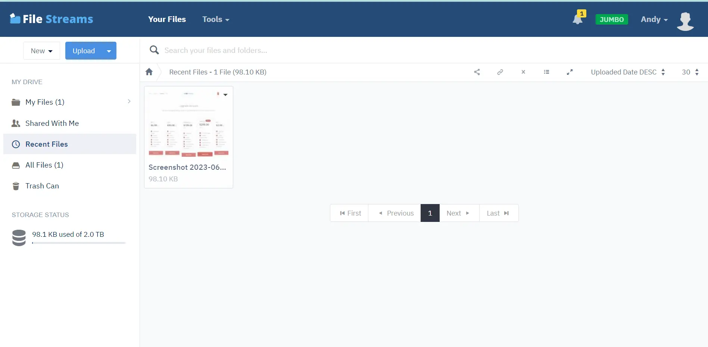Click the X clear selection icon
This screenshot has width=708, height=347.
click(x=523, y=72)
